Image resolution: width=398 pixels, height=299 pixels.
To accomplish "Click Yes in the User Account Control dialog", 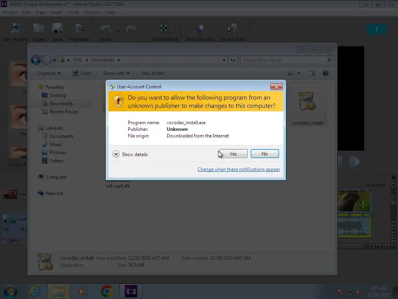I will [x=233, y=153].
